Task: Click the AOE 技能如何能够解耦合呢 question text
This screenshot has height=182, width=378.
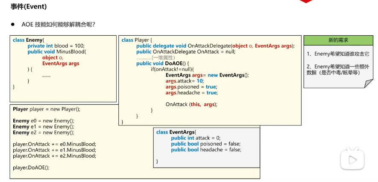Action: [58, 25]
